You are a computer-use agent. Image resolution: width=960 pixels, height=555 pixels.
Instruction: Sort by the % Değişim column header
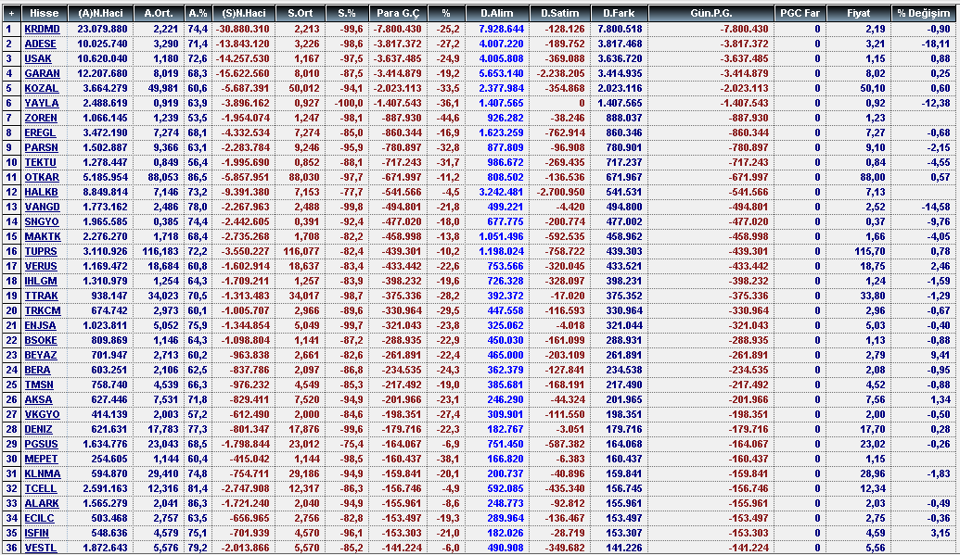(925, 14)
